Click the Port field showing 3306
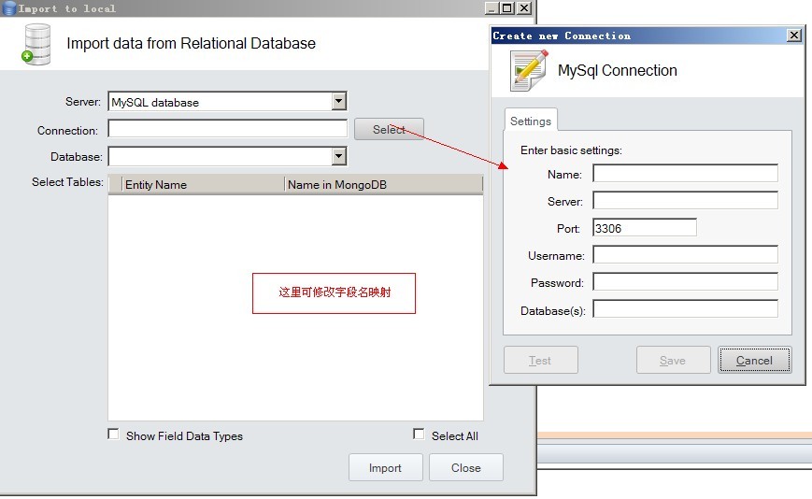This screenshot has height=499, width=812. [x=645, y=228]
